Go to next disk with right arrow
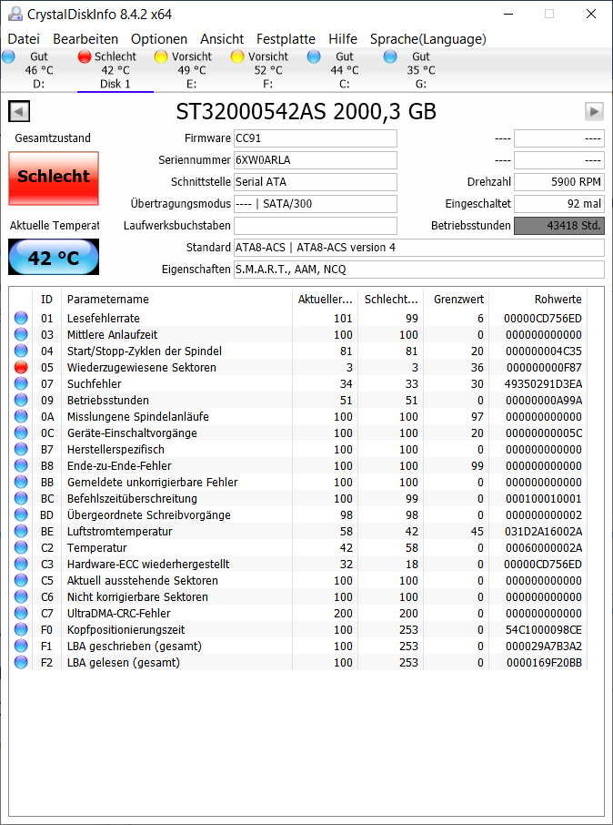This screenshot has height=825, width=613. (x=594, y=111)
